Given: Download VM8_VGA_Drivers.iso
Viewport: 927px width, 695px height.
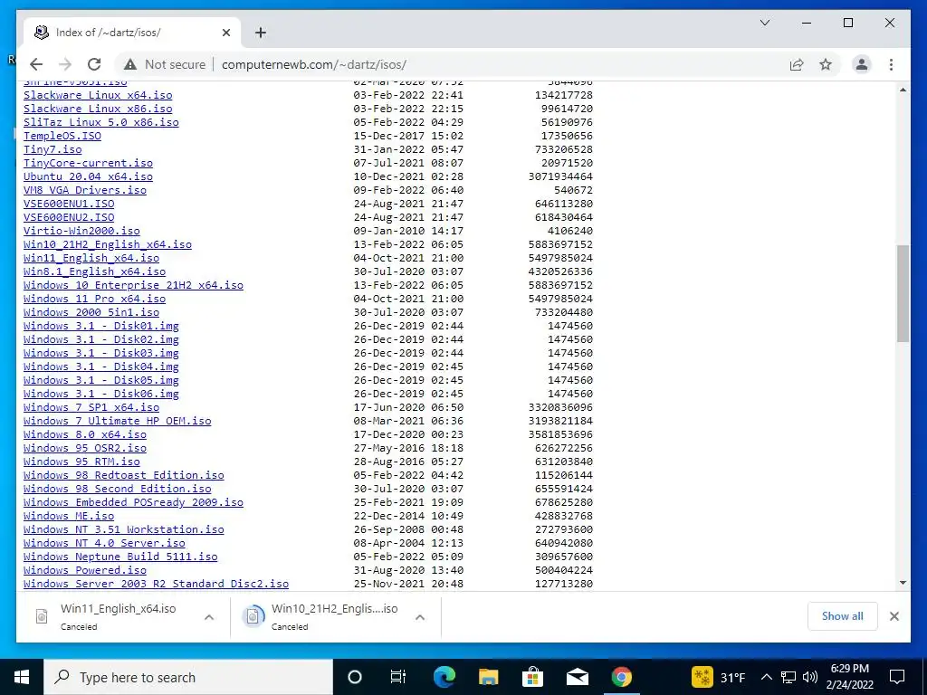Looking at the screenshot, I should tap(84, 190).
